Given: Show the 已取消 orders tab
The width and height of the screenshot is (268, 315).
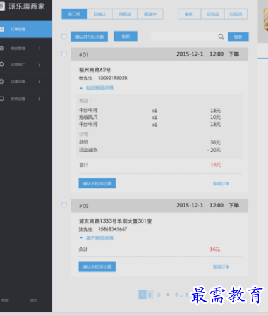Looking at the screenshot, I should click(x=236, y=14).
